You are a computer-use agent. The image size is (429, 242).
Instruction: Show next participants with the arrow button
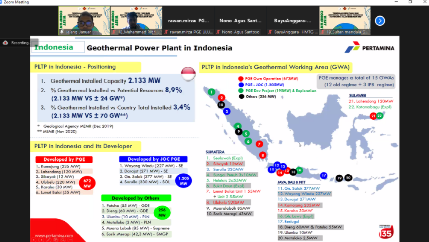[380, 21]
